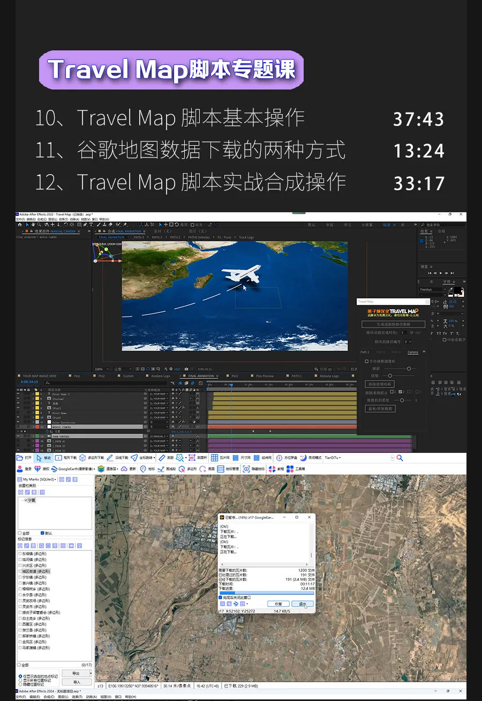The image size is (482, 701).
Task: Select 仅显示选定的地点标记 radio option
Action: 20,676
